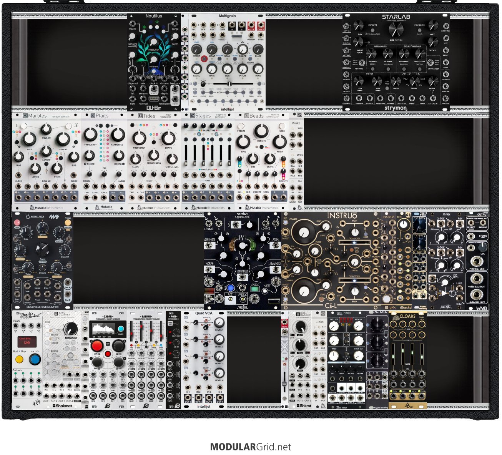Click the STARLAB module title
This screenshot has height=455, width=502.
pyautogui.click(x=396, y=17)
